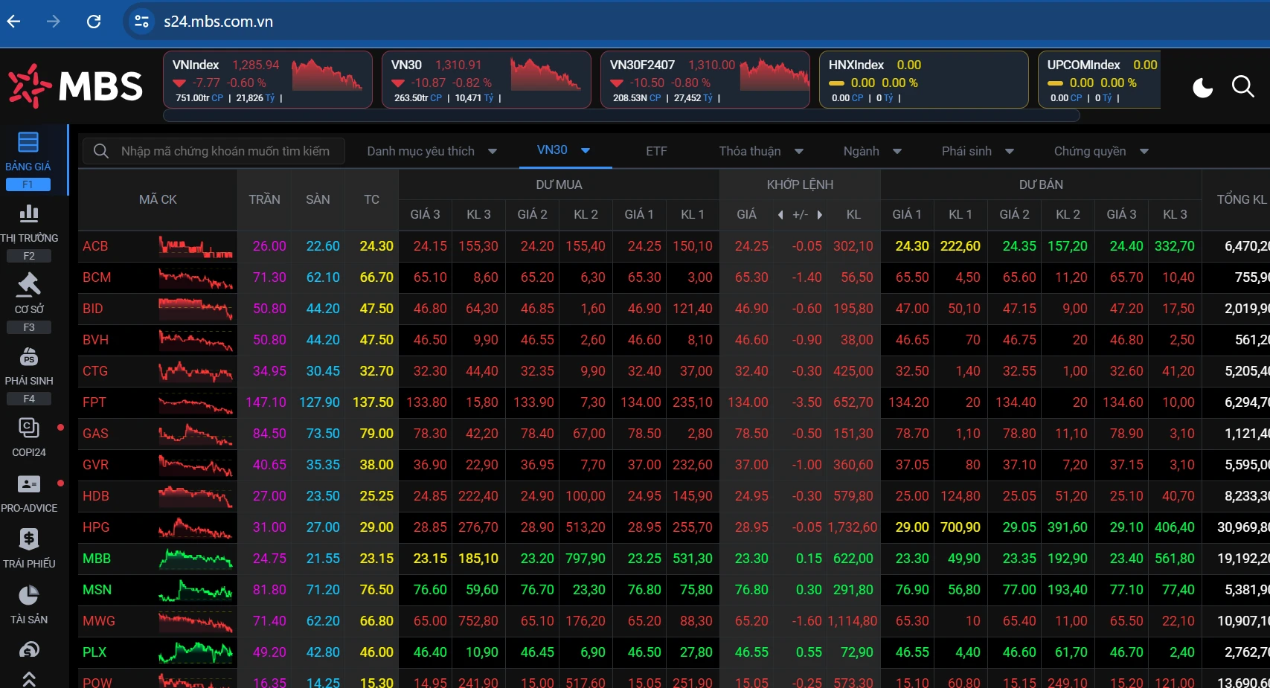Switch +/- column with the right arrow
Image resolution: width=1270 pixels, height=688 pixels.
[820, 215]
